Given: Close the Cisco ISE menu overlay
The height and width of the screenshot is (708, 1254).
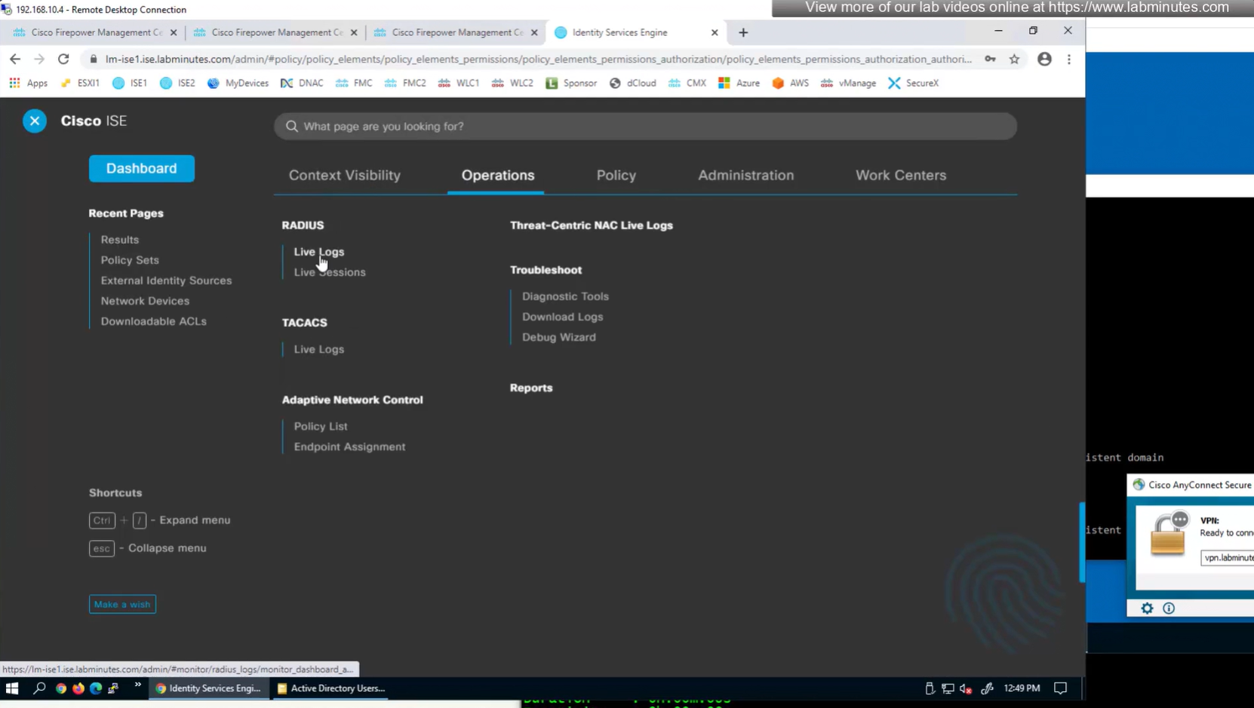Looking at the screenshot, I should (x=35, y=121).
